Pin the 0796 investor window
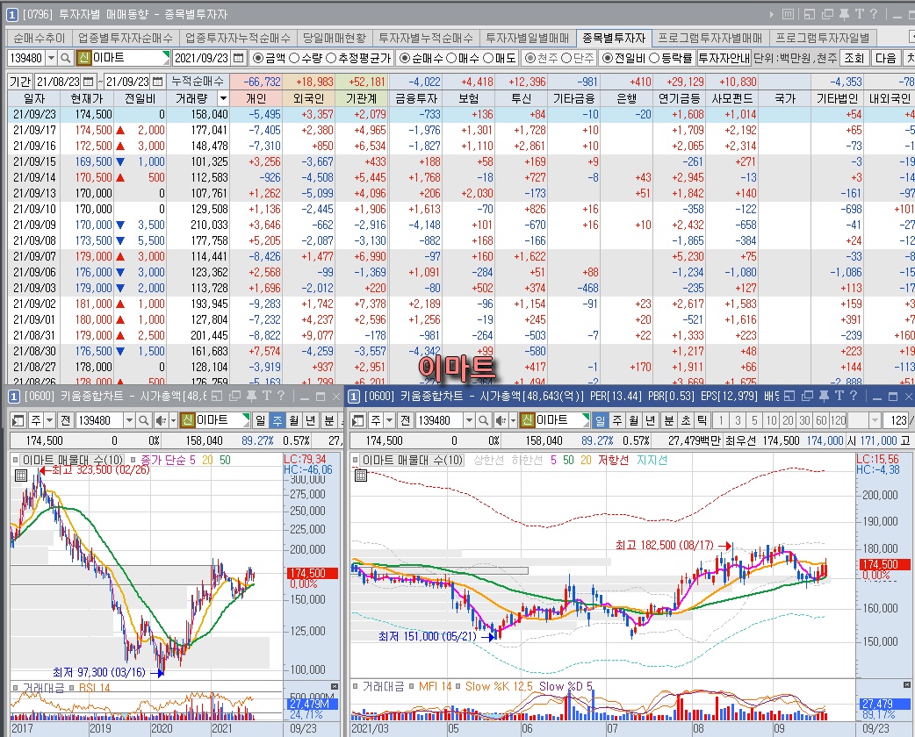 (x=844, y=14)
